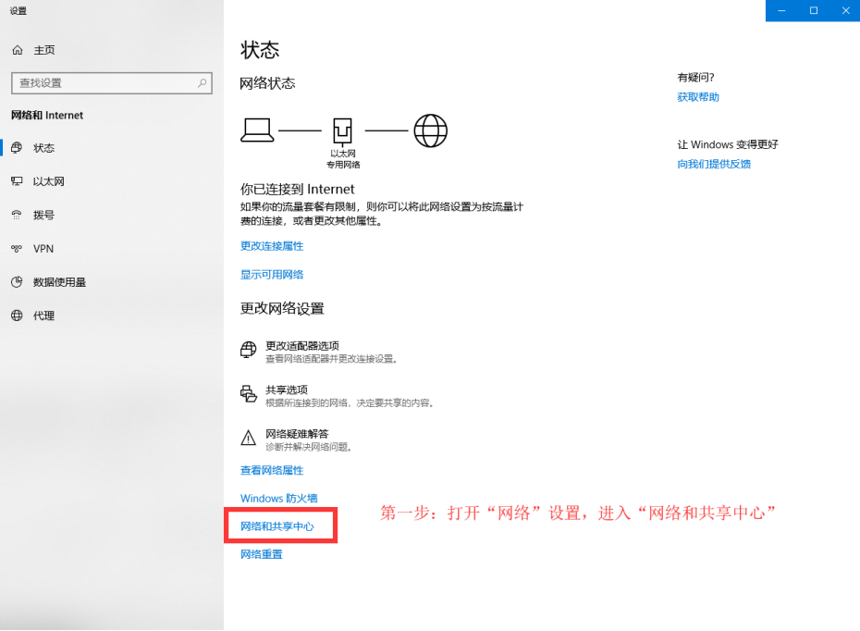This screenshot has height=631, width=860.
Task: Show available networks via 显示可用网络
Action: [x=269, y=274]
